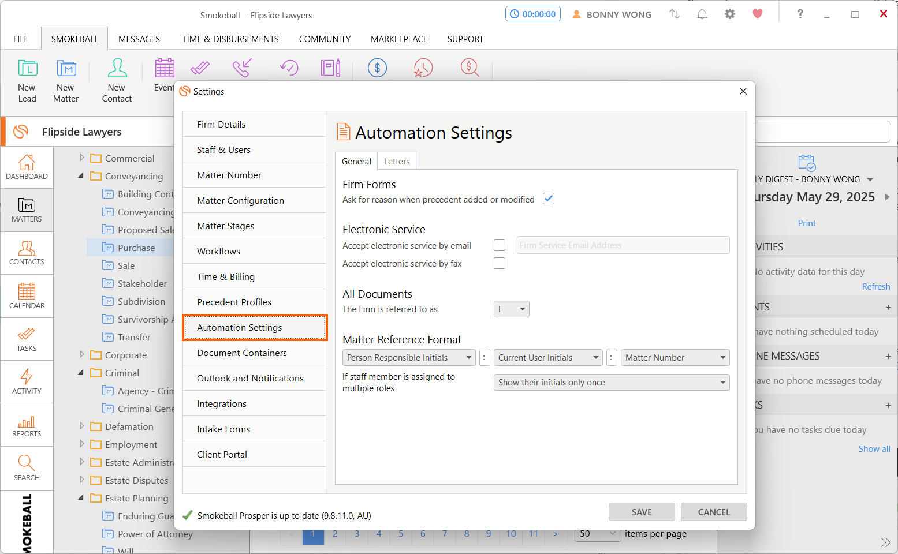Click the phone message ribbon icon
The image size is (898, 554).
click(243, 68)
